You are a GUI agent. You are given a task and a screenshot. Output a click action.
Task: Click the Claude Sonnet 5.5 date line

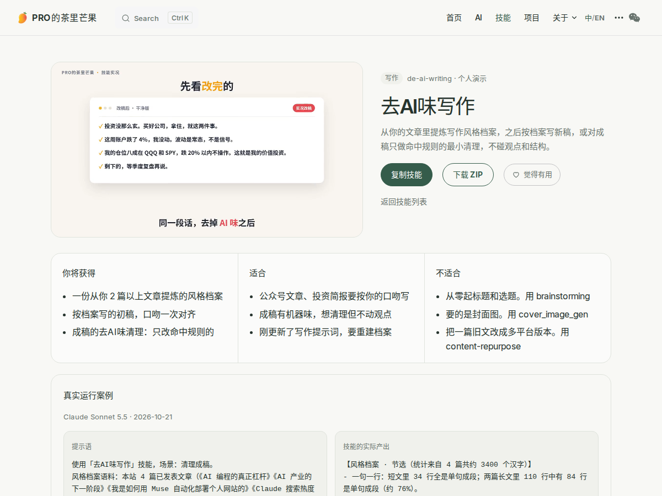pos(118,417)
